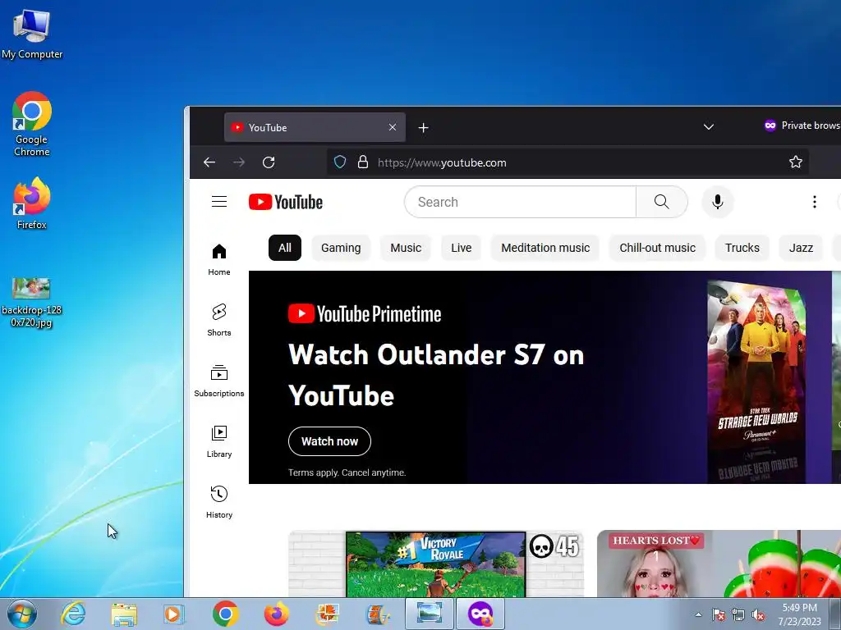Open Shorts from the sidebar
Image resolution: width=841 pixels, height=630 pixels.
point(218,320)
